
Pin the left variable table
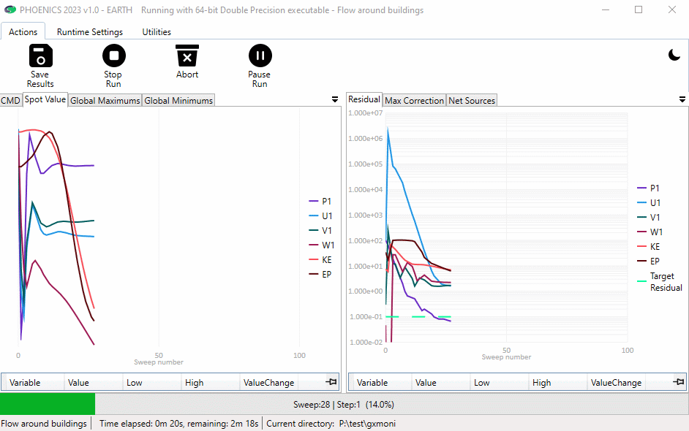(x=331, y=382)
